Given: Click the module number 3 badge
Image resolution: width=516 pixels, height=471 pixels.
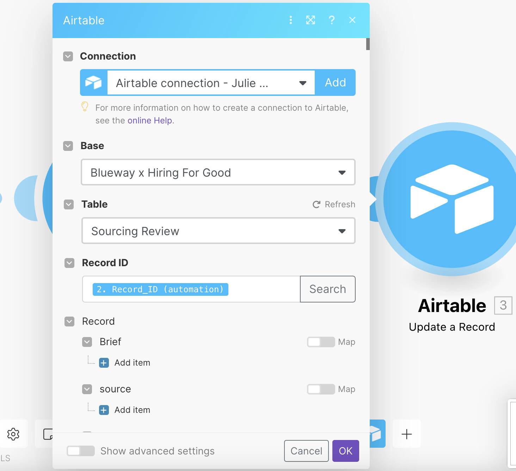Looking at the screenshot, I should pos(503,305).
